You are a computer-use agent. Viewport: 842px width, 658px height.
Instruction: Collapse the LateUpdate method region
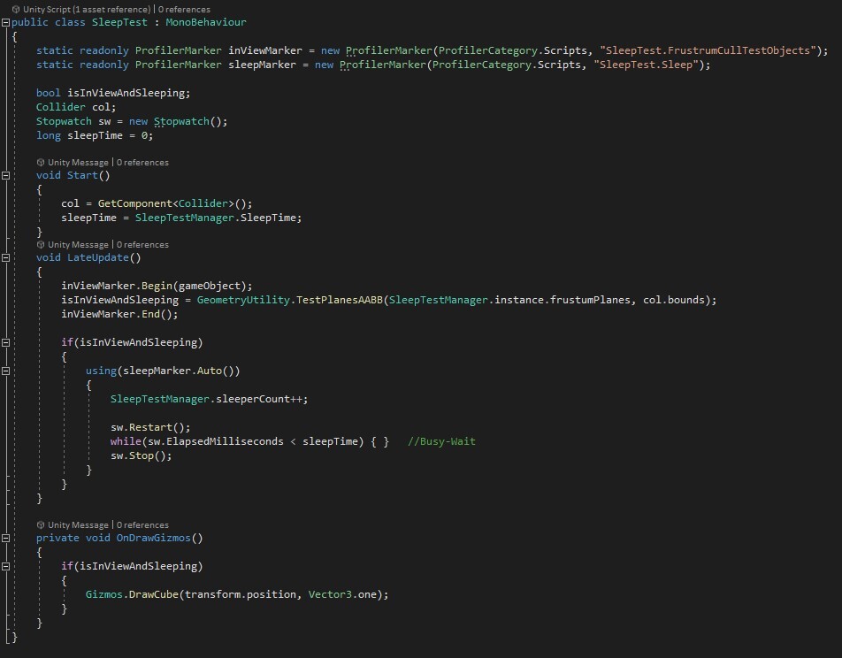point(5,257)
